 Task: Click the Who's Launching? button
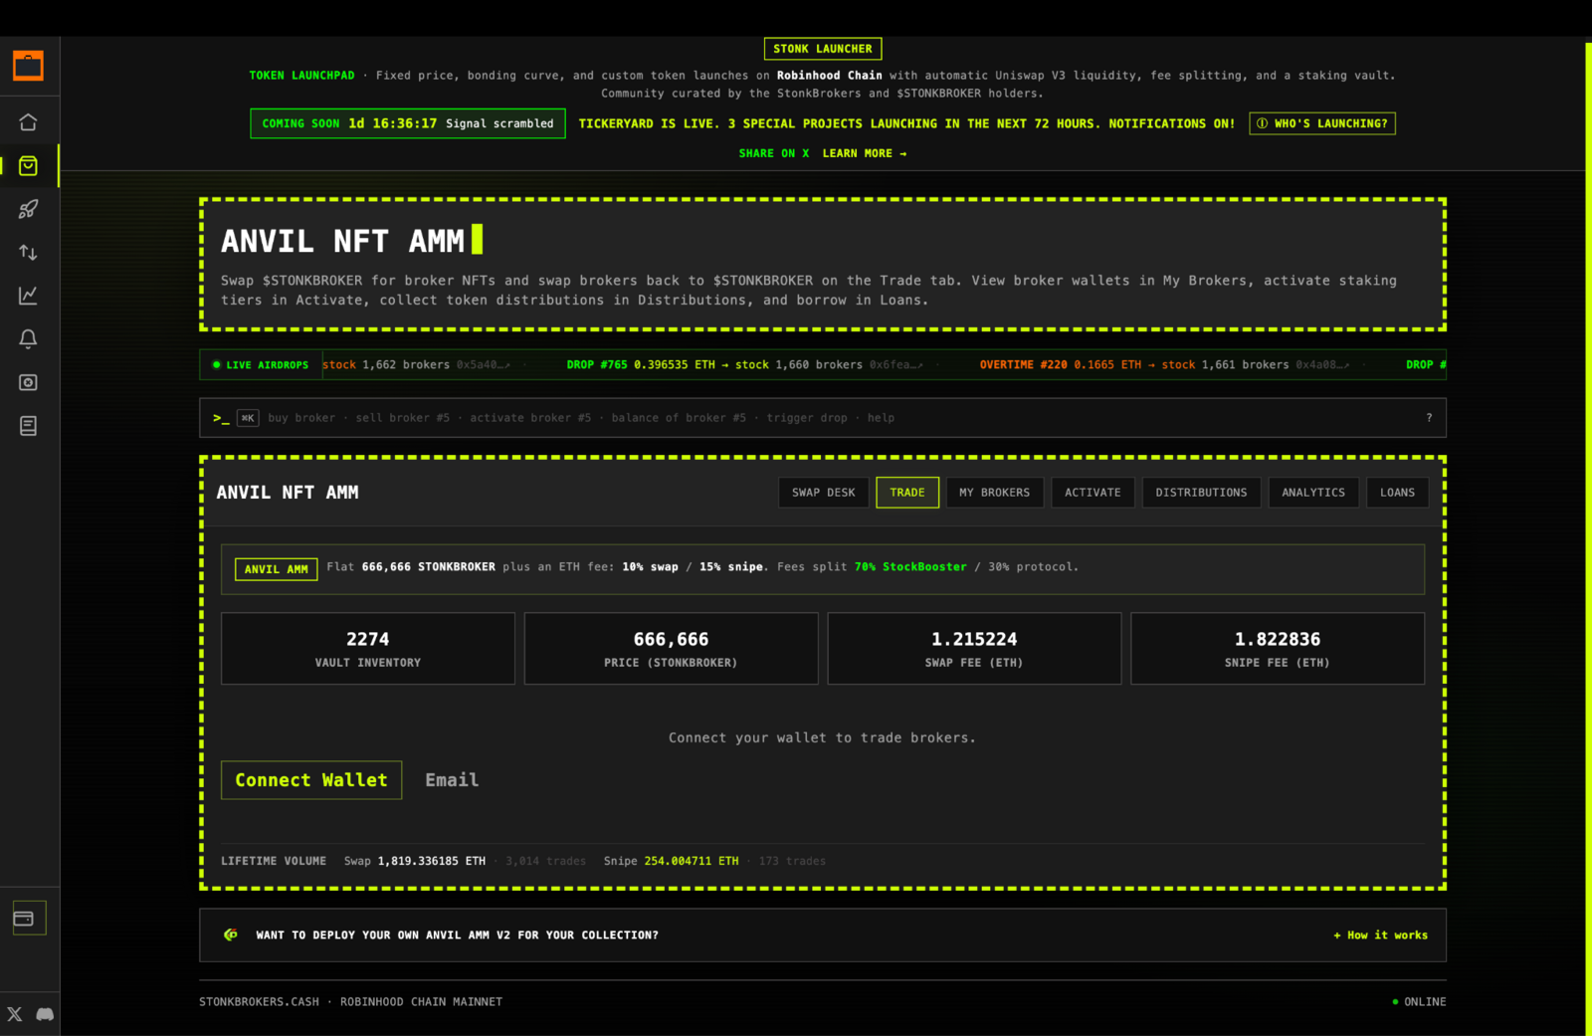(x=1322, y=123)
